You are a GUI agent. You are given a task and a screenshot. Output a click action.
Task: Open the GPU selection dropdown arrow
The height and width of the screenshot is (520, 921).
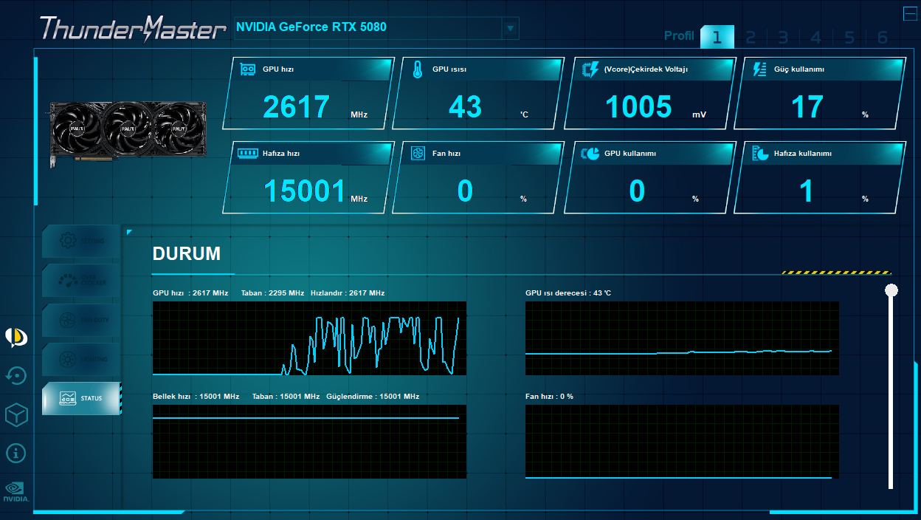[x=510, y=29]
